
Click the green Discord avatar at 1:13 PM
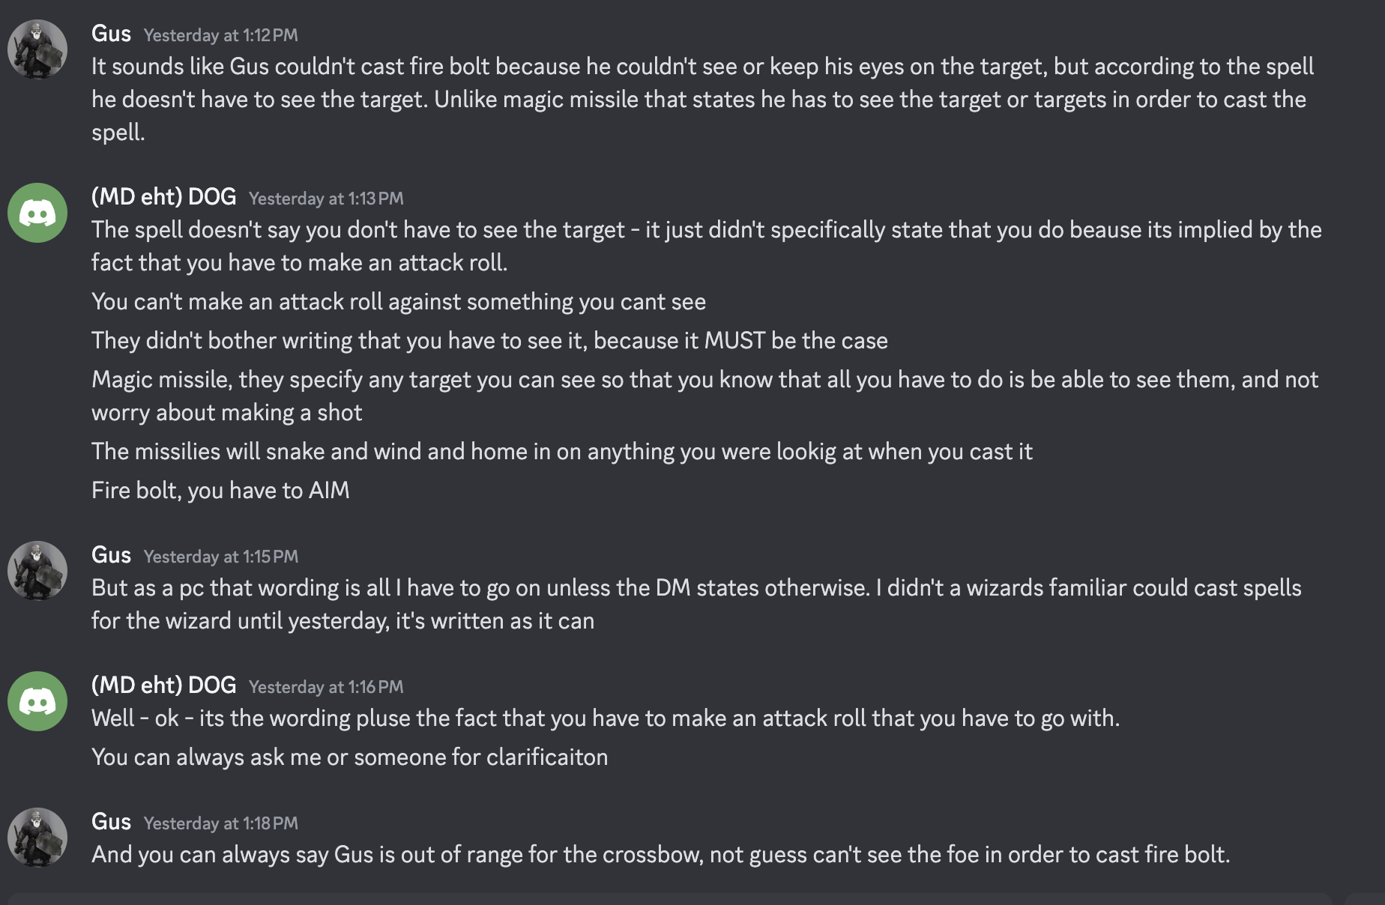[x=37, y=213]
